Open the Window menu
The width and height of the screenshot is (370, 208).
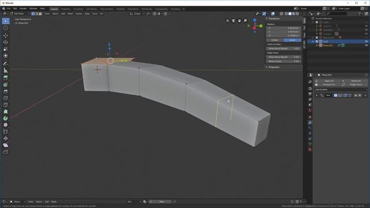pos(34,9)
